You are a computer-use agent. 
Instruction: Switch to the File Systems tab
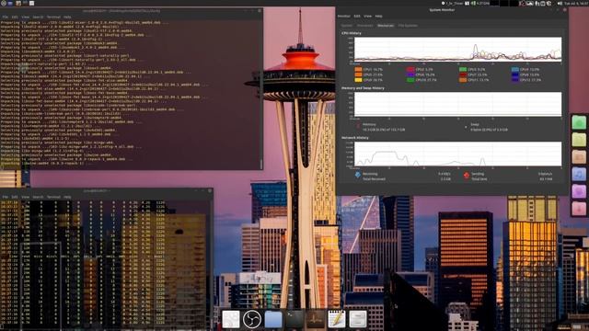pos(408,26)
